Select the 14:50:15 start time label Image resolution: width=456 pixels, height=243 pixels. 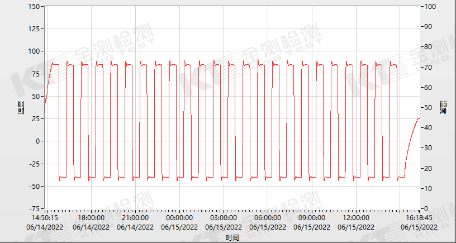click(x=46, y=218)
